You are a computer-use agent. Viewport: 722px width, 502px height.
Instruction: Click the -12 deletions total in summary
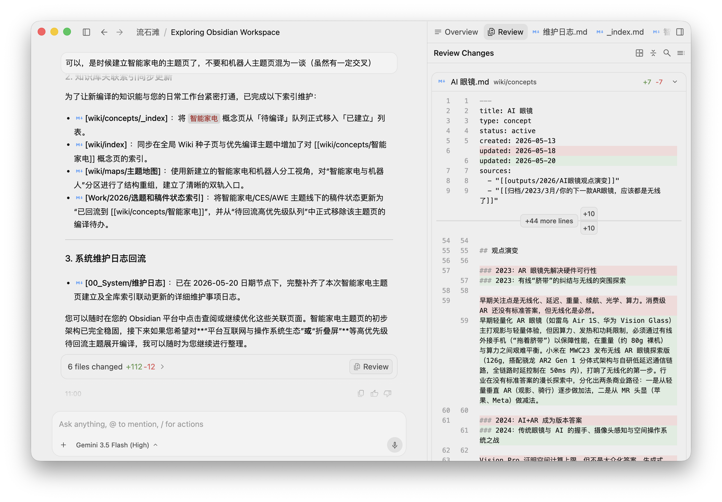(149, 366)
